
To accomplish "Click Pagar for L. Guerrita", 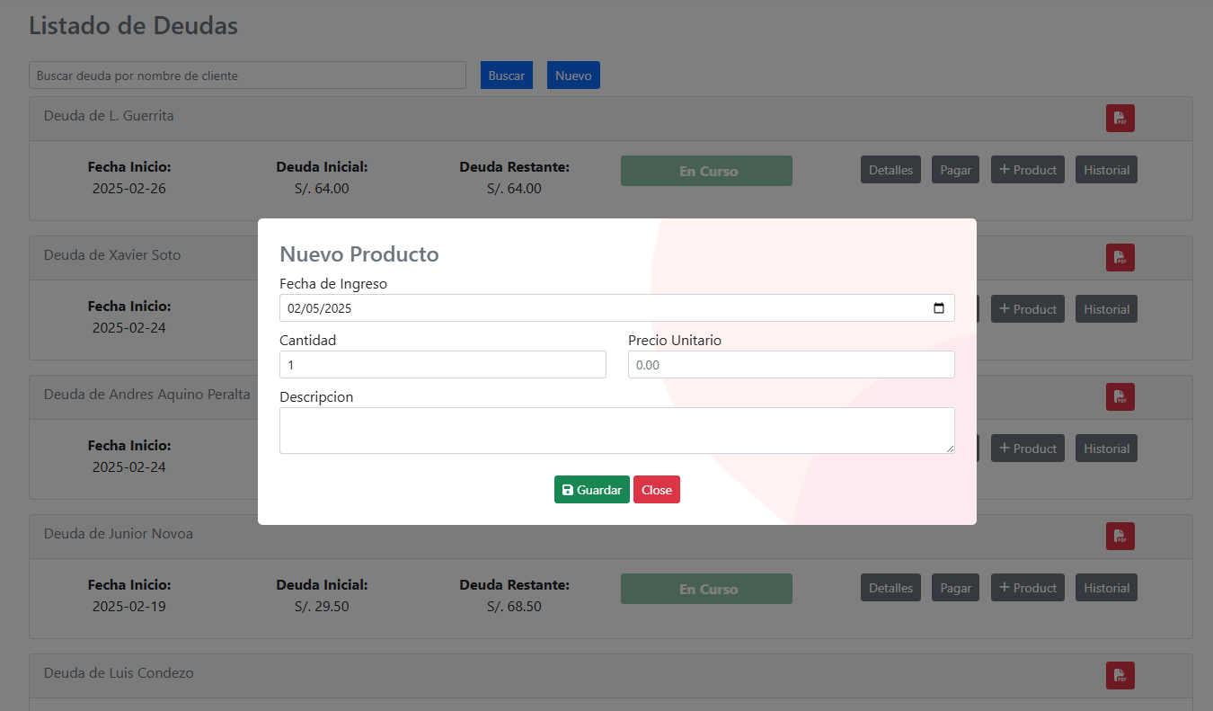I will click(955, 170).
